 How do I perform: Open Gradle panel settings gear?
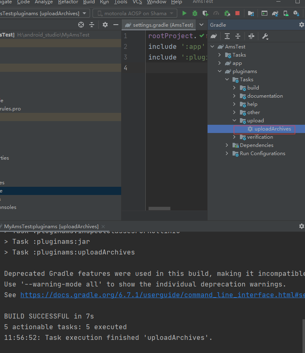(x=302, y=25)
